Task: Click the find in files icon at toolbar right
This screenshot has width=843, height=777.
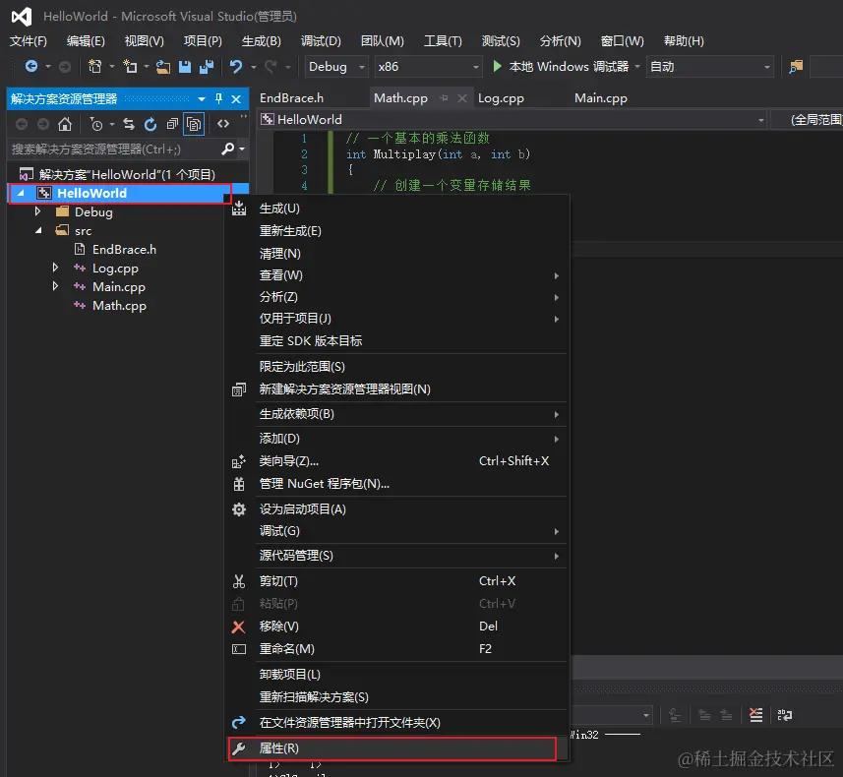Action: [796, 67]
